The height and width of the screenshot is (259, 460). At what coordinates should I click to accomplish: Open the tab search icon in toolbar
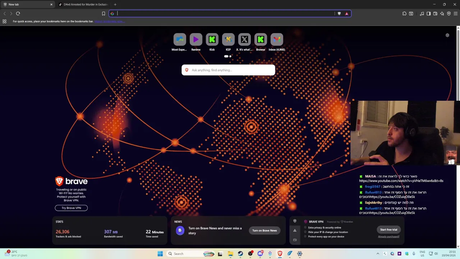411,14
